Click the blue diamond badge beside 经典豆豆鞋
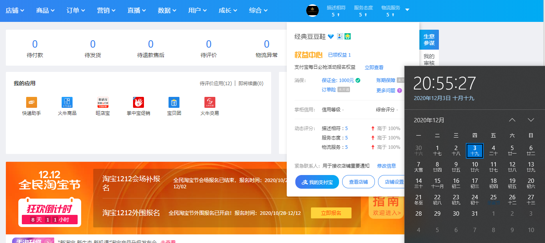 click(x=331, y=37)
